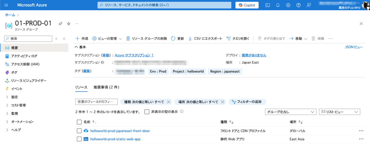Screen dimensions: 370x149
Task: Remove the 種類 filter pill
Action: 168,102
